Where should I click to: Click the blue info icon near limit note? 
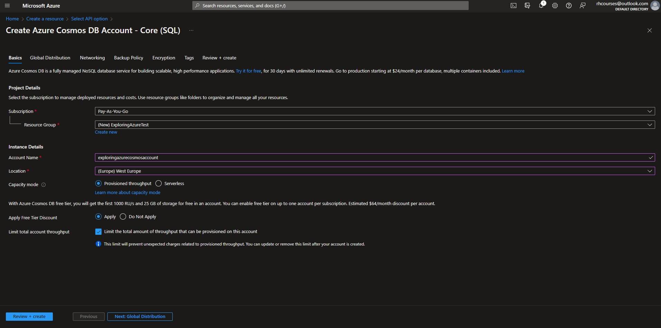(x=98, y=244)
